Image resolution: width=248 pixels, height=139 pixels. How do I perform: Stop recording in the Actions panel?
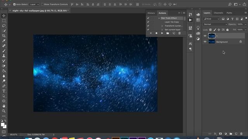[151, 33]
